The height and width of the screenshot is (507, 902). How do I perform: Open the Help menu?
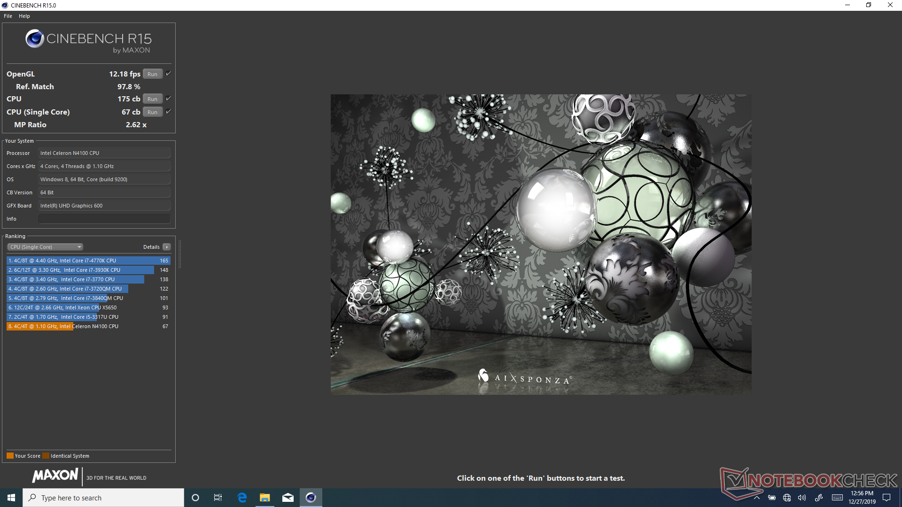tap(24, 16)
